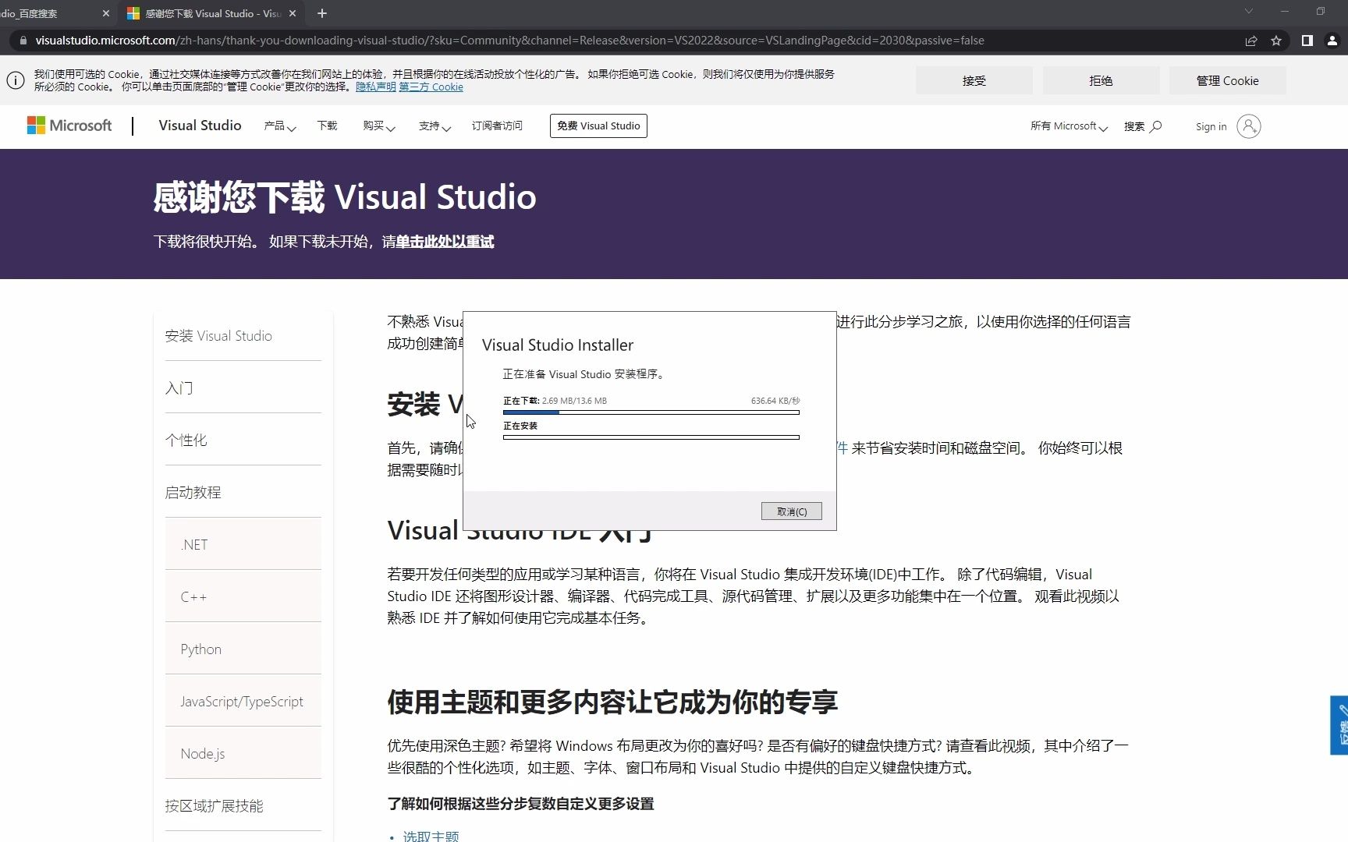
Task: Open the .NET tutorial item
Action: (243, 545)
